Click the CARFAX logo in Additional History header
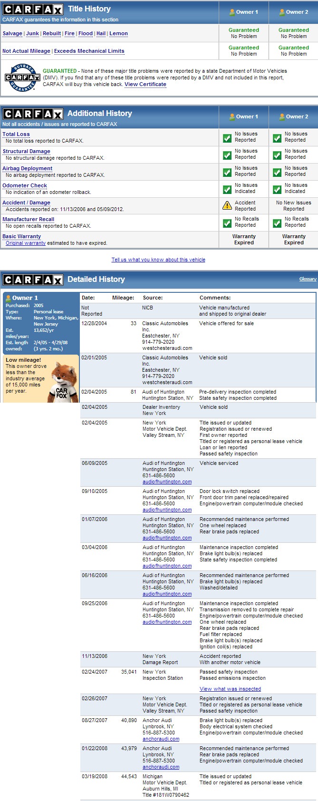Viewport: 318px width, 801px height. [x=33, y=114]
